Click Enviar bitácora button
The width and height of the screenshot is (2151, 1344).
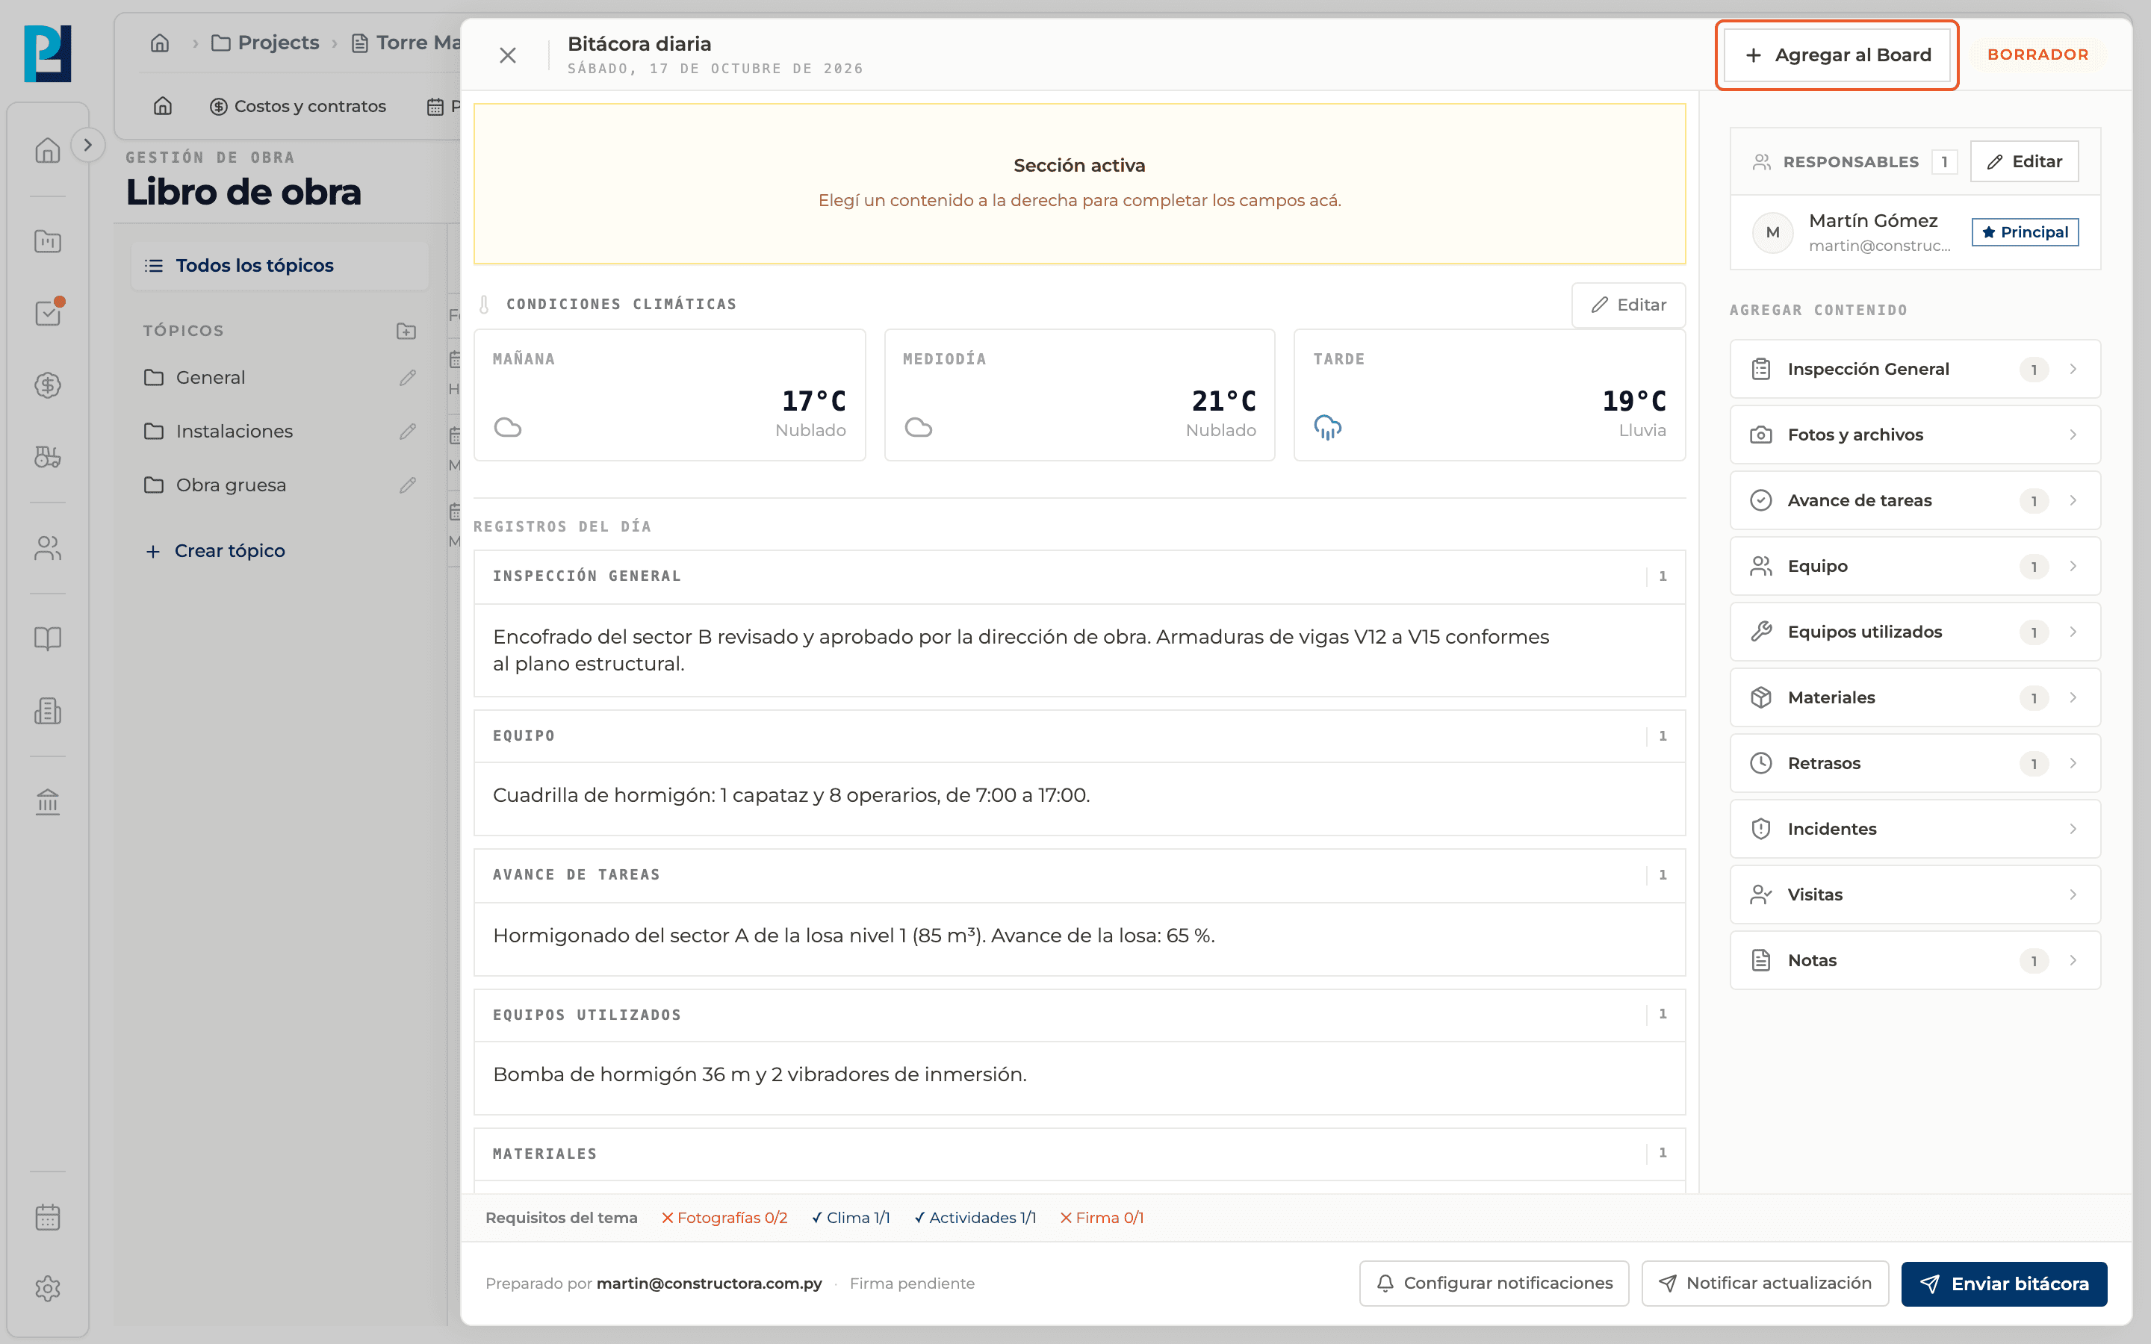click(x=2003, y=1284)
